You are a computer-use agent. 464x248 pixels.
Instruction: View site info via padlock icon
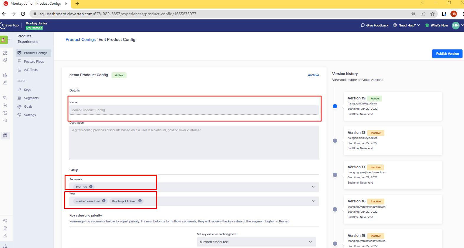click(35, 14)
